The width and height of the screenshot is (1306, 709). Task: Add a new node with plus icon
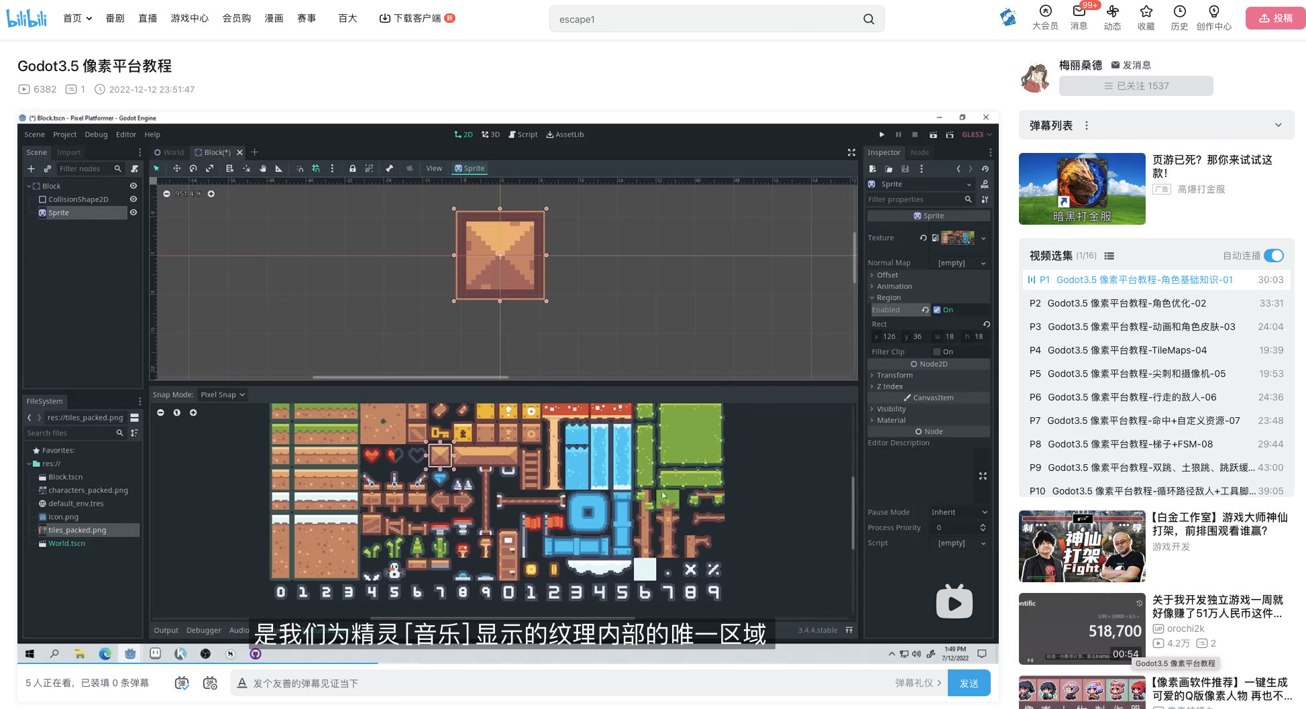coord(31,168)
